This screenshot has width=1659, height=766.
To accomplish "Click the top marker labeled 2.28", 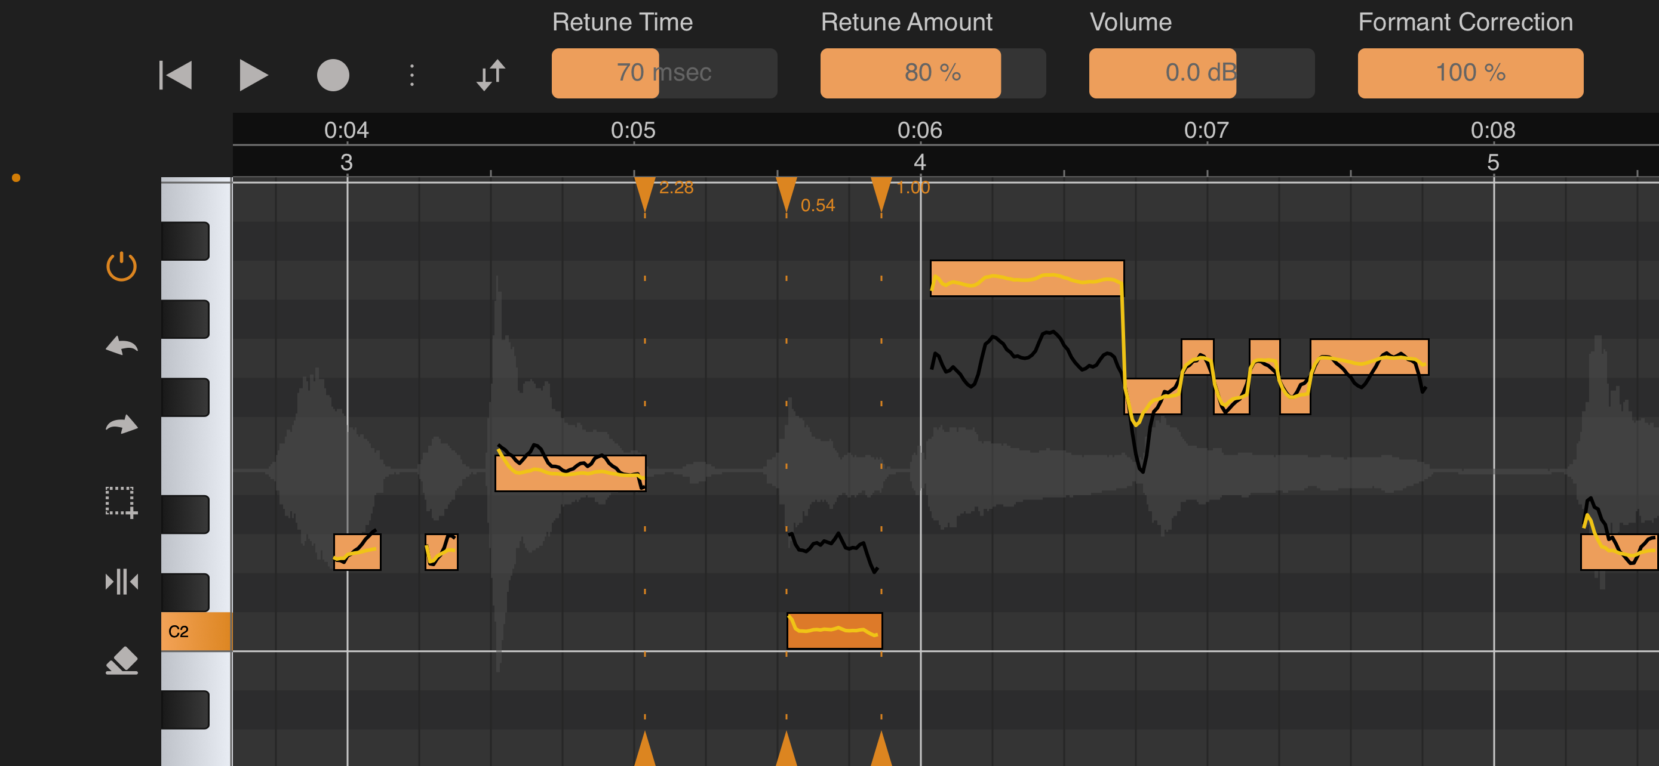I will click(x=644, y=194).
